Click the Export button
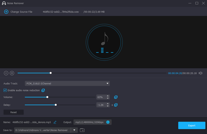This screenshot has height=134, width=207. 191,125
